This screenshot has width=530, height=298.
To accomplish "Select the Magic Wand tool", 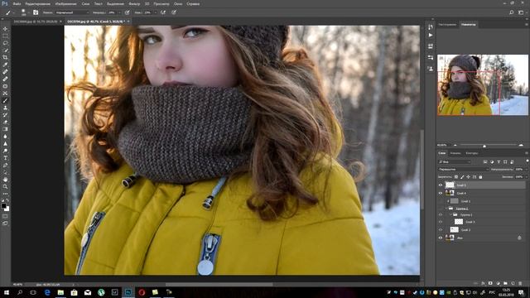I will (x=5, y=50).
